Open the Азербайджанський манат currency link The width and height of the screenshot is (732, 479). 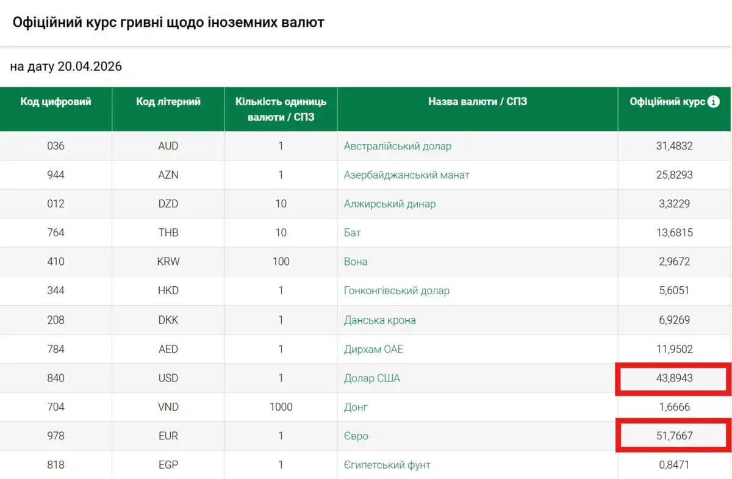(x=407, y=175)
